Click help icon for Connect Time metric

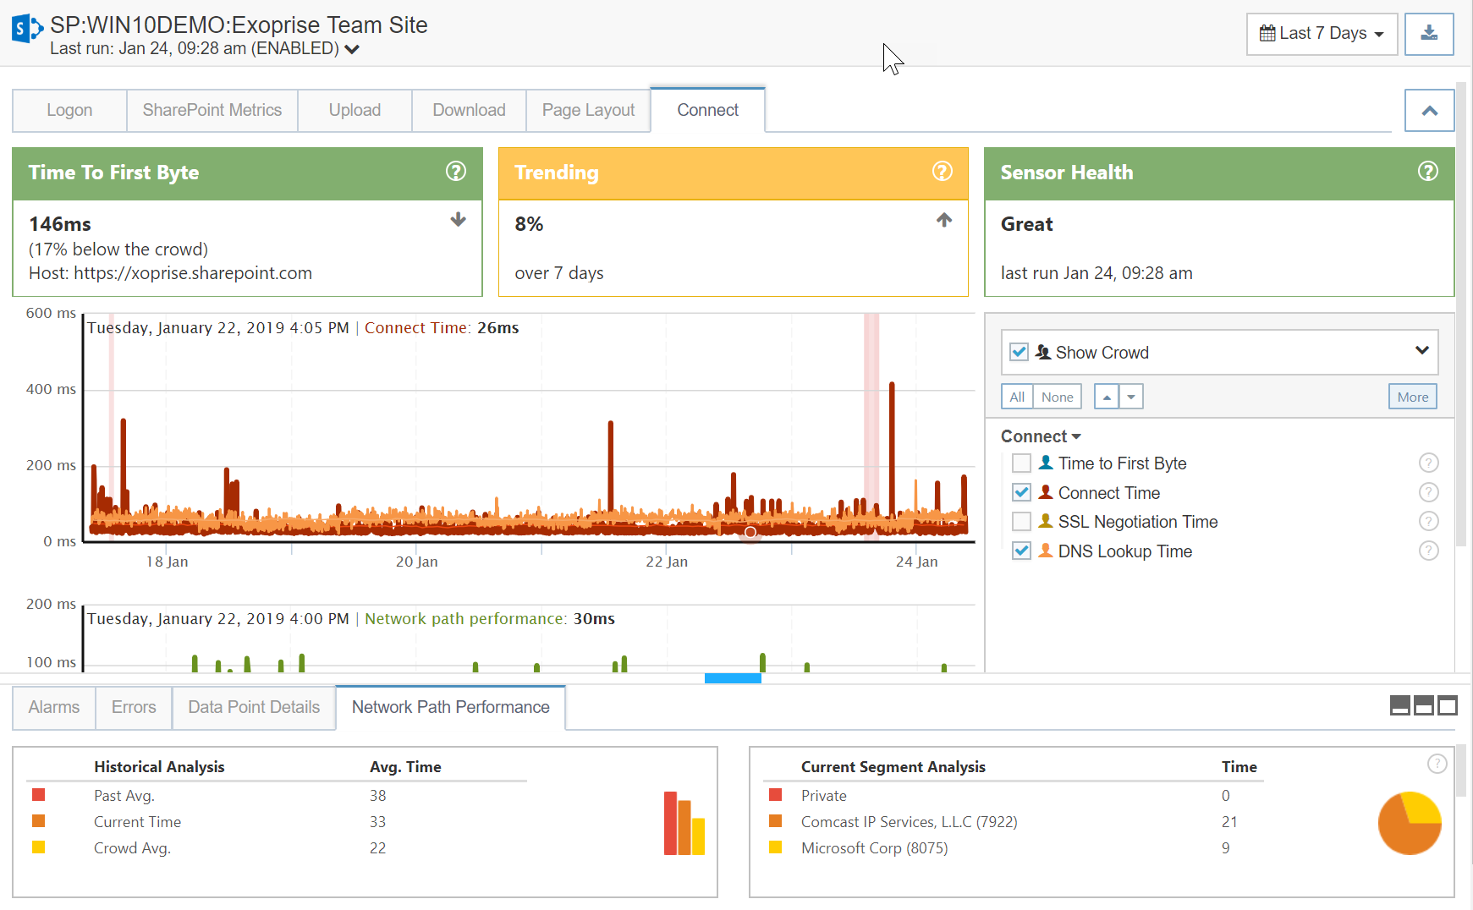1428,492
